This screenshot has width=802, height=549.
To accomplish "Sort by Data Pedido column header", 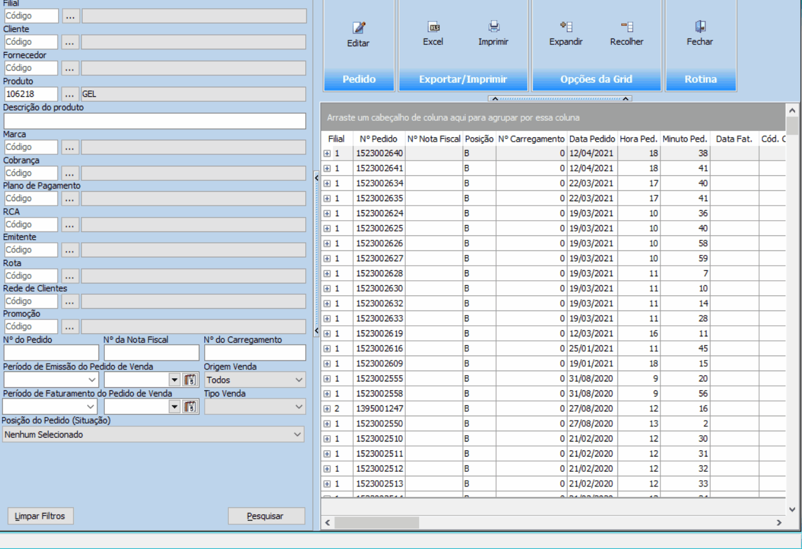I will click(592, 139).
